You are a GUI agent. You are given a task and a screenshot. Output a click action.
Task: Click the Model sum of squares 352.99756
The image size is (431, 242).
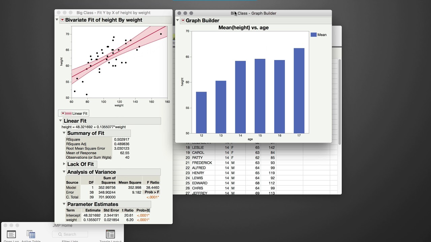click(107, 188)
